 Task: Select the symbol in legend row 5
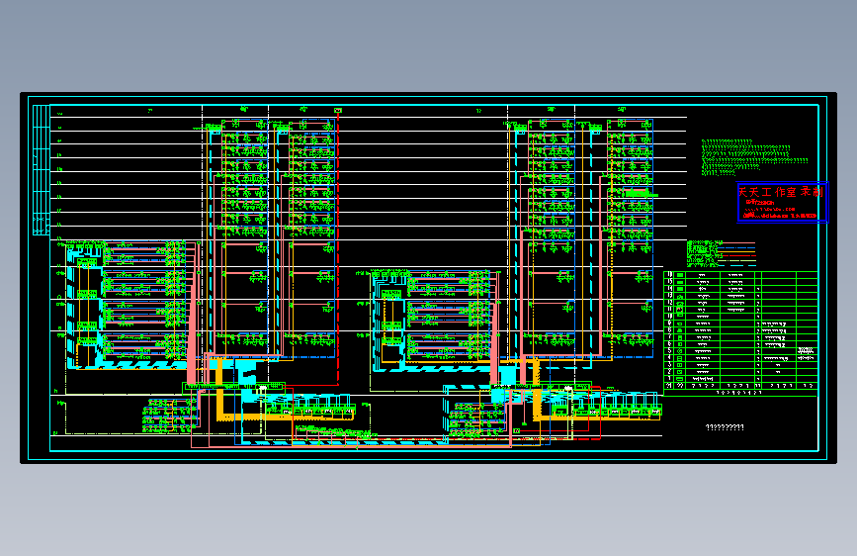point(680,351)
